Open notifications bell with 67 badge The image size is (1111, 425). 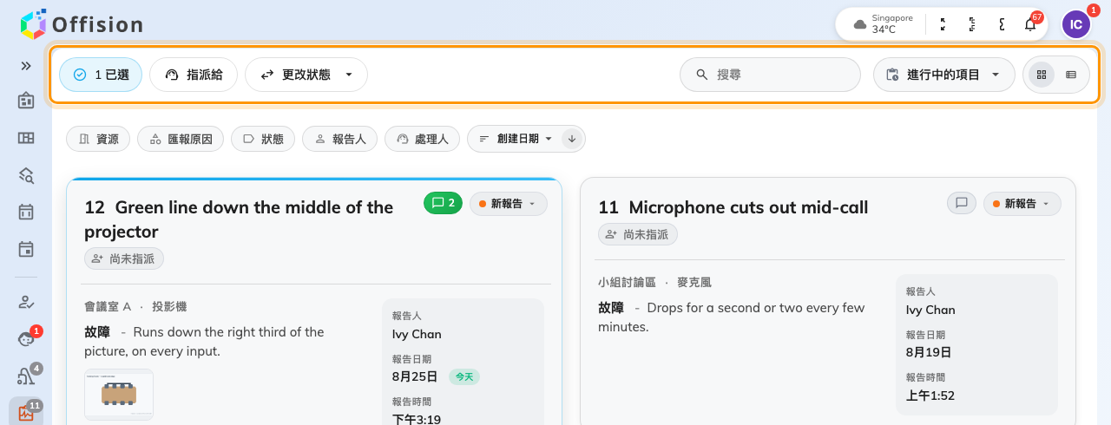pos(1030,23)
